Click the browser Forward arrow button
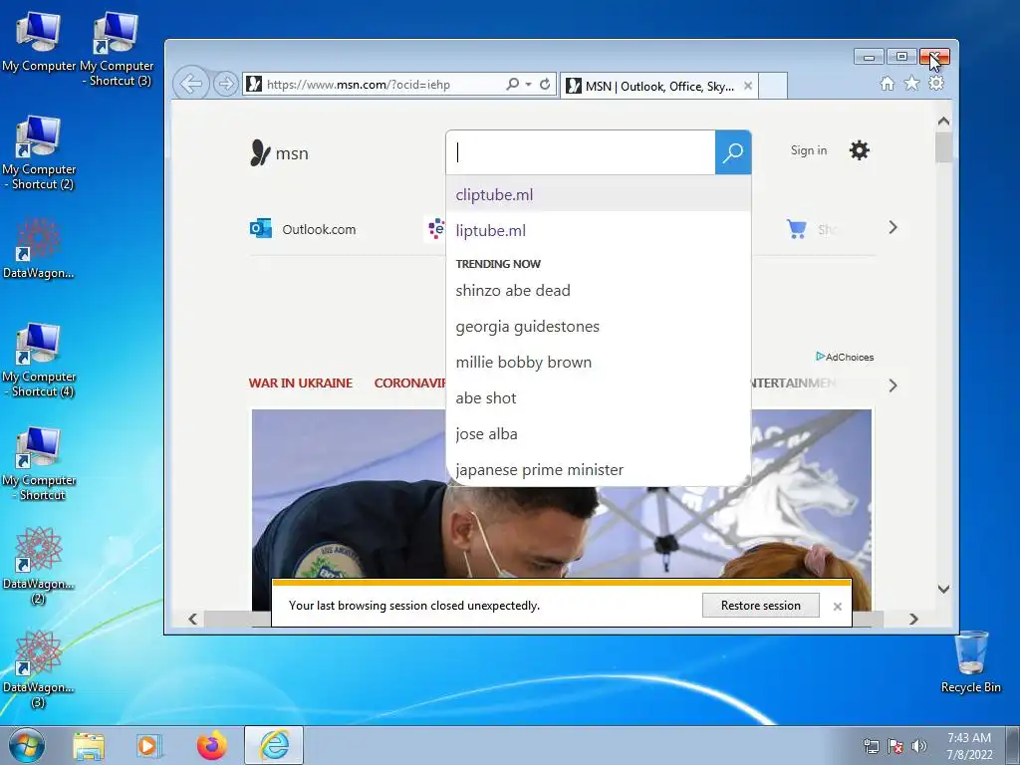This screenshot has height=765, width=1020. pos(225,84)
